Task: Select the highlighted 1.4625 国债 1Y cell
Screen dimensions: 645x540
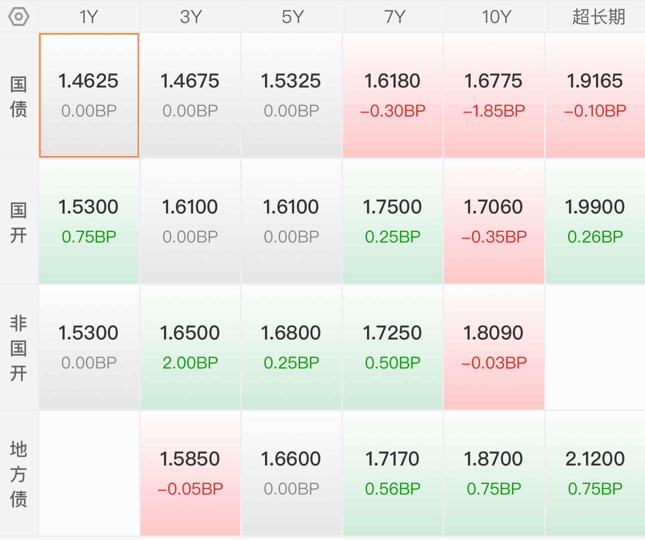Action: click(x=89, y=95)
